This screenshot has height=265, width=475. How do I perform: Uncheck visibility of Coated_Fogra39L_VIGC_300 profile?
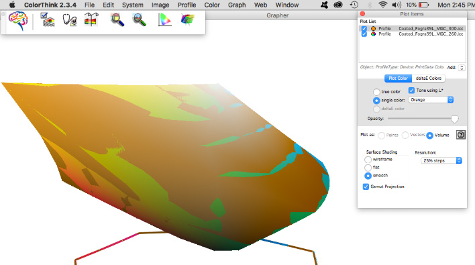(x=364, y=28)
